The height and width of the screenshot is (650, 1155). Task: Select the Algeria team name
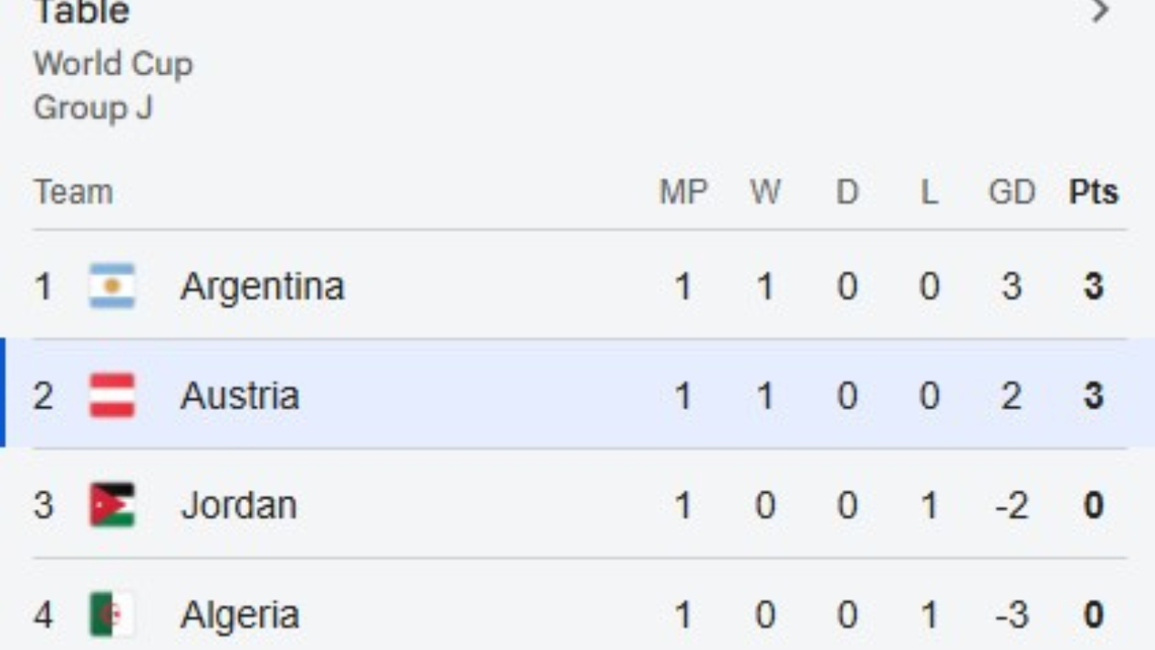coord(239,615)
